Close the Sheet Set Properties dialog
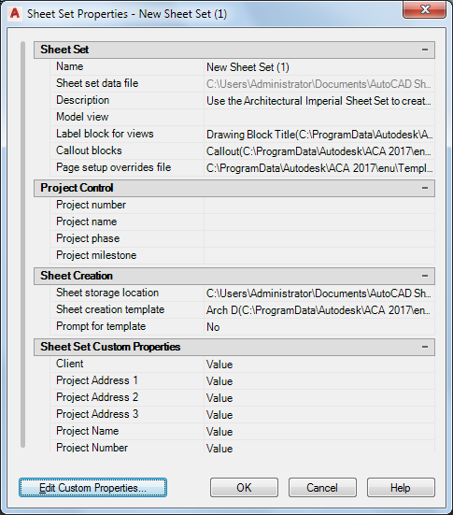The width and height of the screenshot is (453, 515). tap(424, 10)
